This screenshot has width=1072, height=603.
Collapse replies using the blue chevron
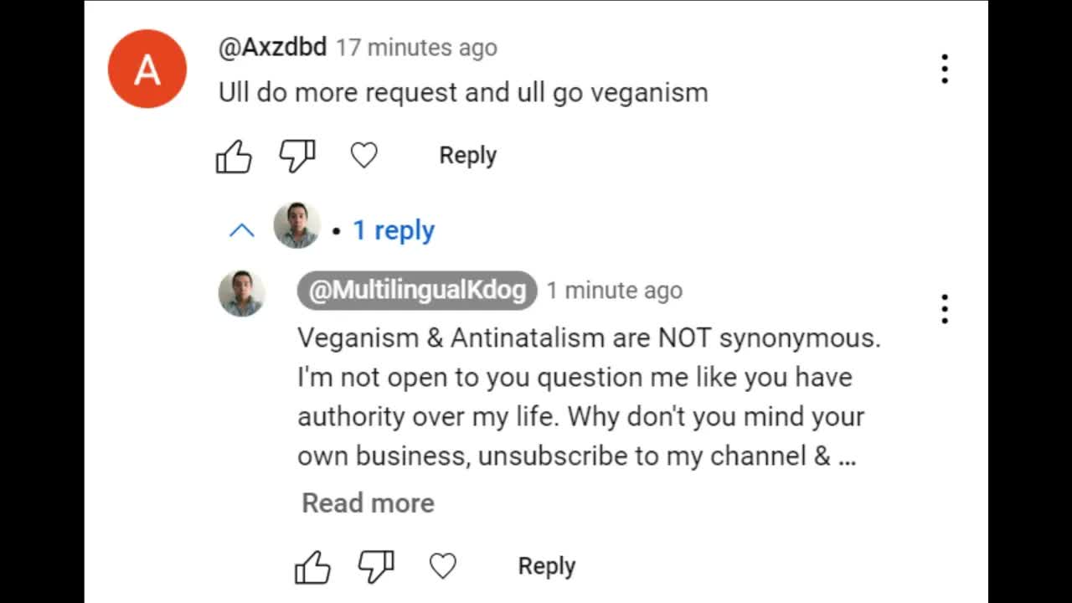pyautogui.click(x=242, y=230)
